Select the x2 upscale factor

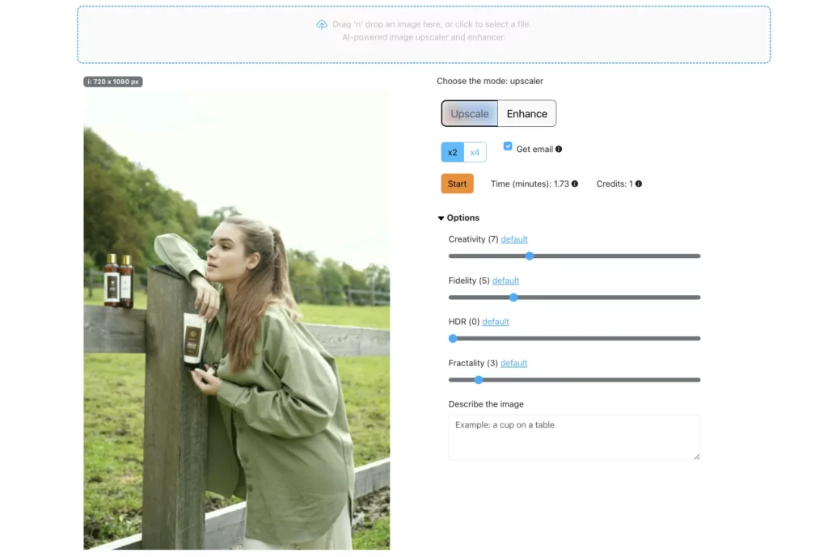453,151
